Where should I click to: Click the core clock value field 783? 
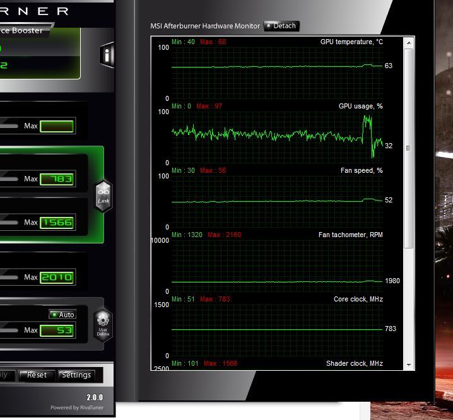point(57,179)
